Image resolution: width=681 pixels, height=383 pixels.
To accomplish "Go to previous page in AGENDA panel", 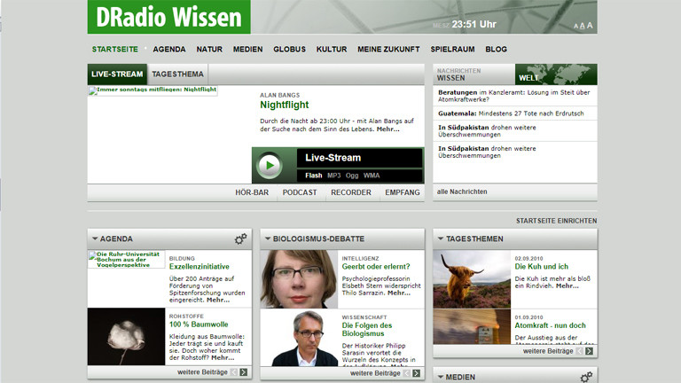I will click(234, 372).
